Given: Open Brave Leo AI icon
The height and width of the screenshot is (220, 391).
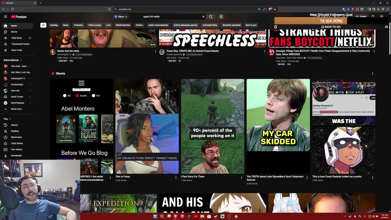Looking at the screenshot, I should [x=378, y=9].
